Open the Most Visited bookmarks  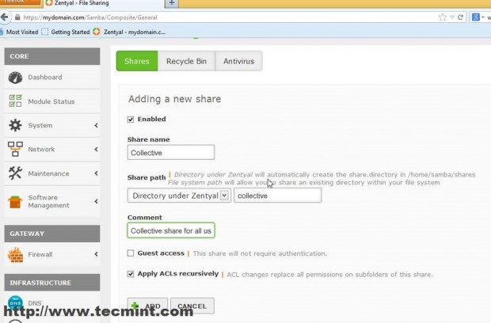point(20,32)
